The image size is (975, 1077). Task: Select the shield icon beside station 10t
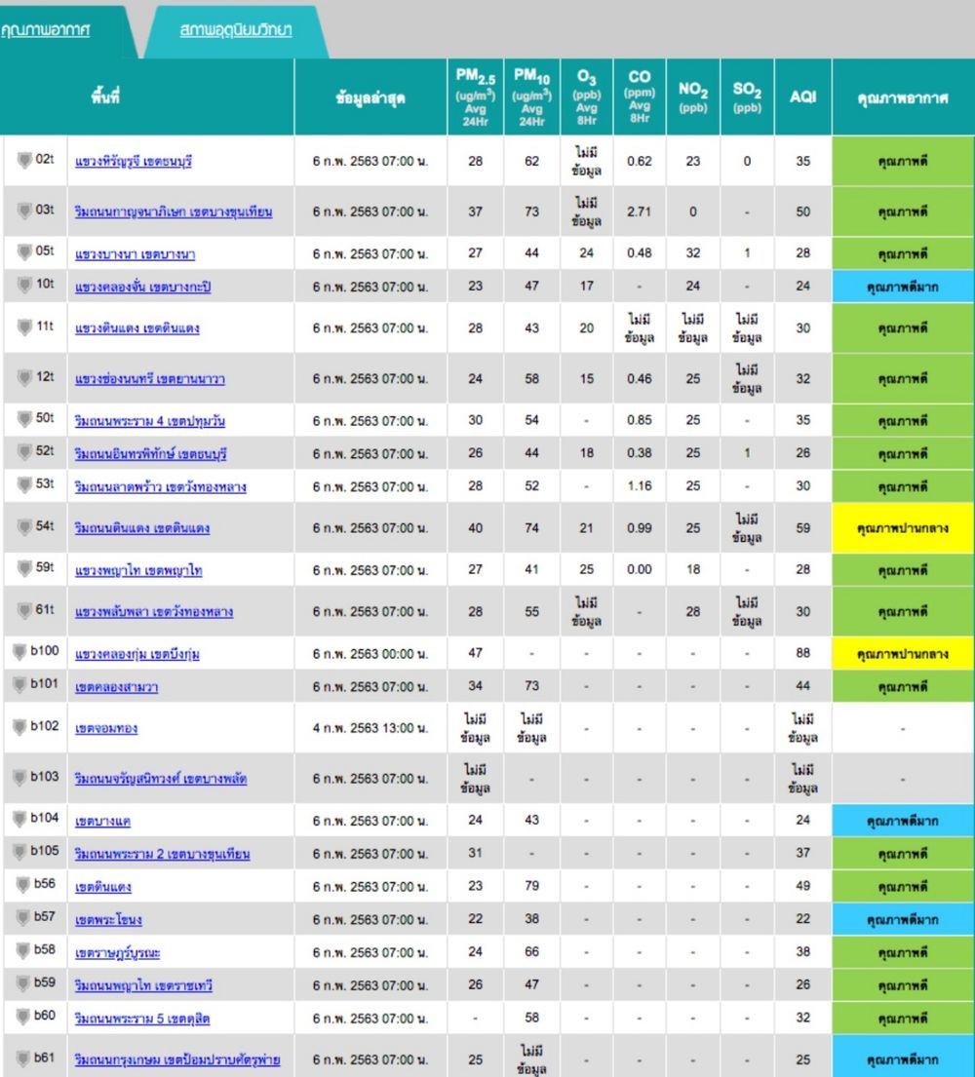(24, 285)
